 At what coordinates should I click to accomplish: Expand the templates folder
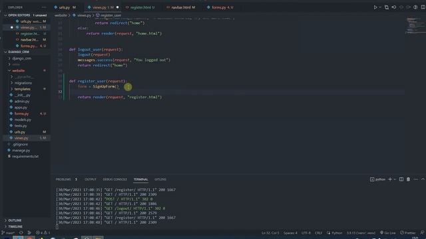[22, 89]
